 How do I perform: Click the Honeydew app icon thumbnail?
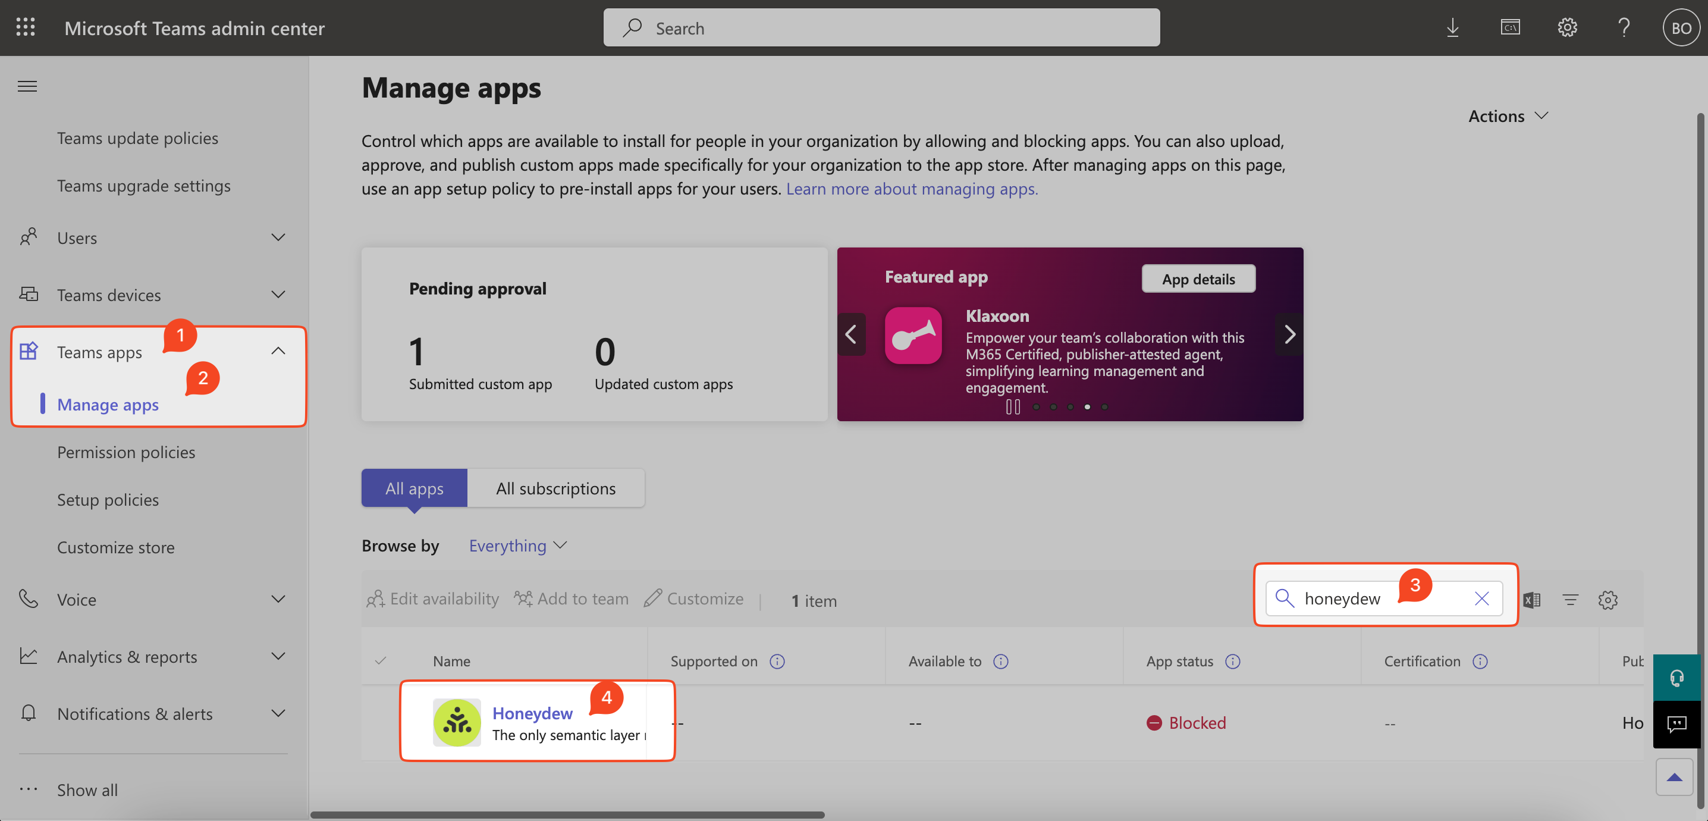point(456,722)
